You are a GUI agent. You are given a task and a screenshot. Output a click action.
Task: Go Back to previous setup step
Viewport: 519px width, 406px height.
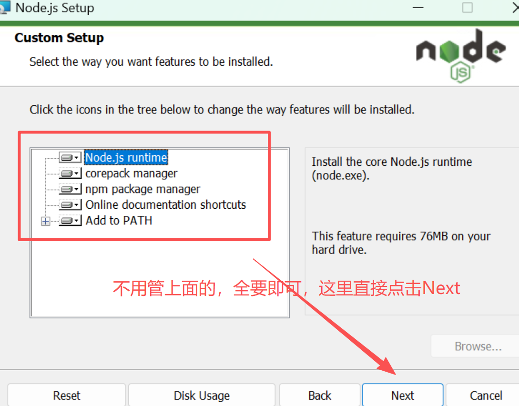pos(319,396)
